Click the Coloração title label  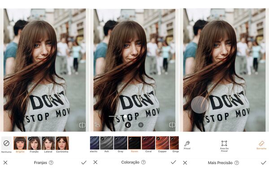[x=130, y=162]
